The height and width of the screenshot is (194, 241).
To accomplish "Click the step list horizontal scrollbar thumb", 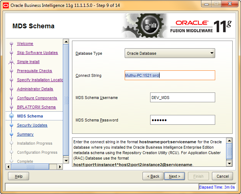I will (x=30, y=166).
